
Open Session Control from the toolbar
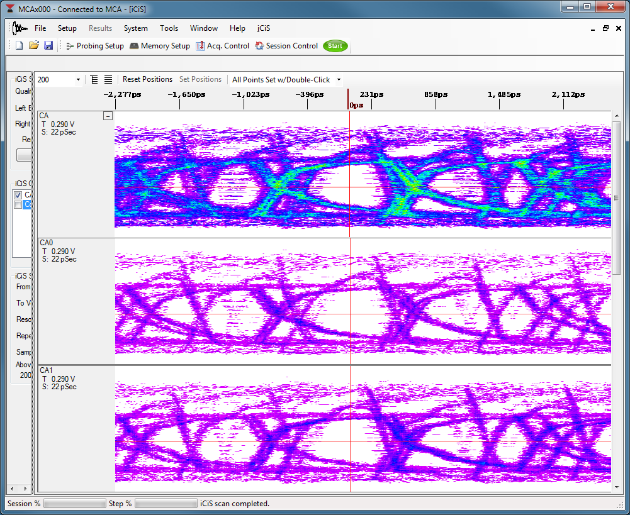(x=286, y=46)
